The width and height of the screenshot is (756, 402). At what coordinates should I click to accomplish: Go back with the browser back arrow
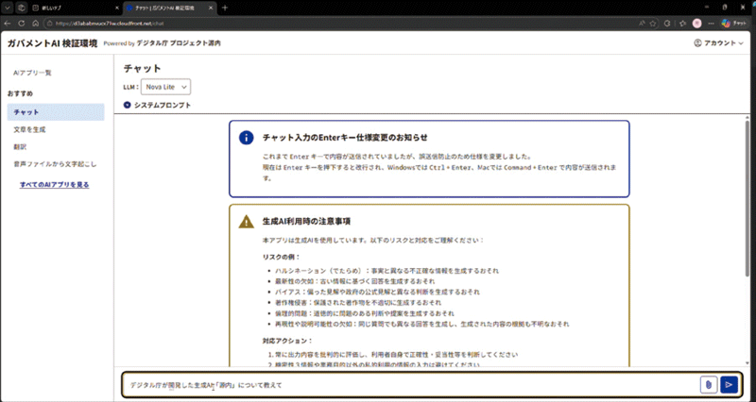tap(8, 23)
